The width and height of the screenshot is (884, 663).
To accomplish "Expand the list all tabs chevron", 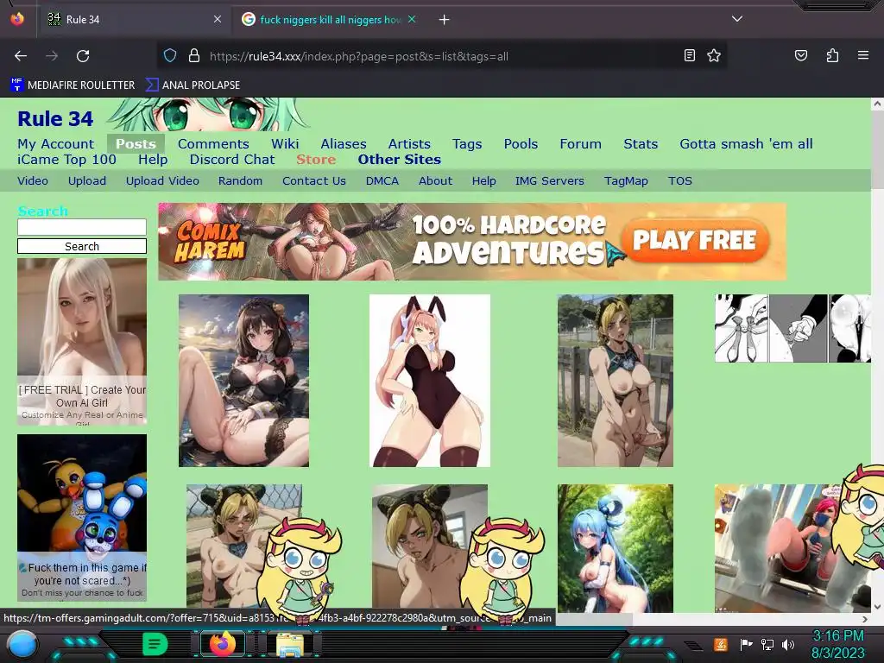I will (x=736, y=19).
